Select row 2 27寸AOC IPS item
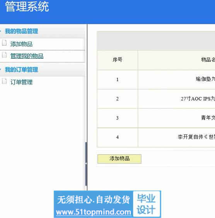The height and width of the screenshot is (218, 215). 198,99
